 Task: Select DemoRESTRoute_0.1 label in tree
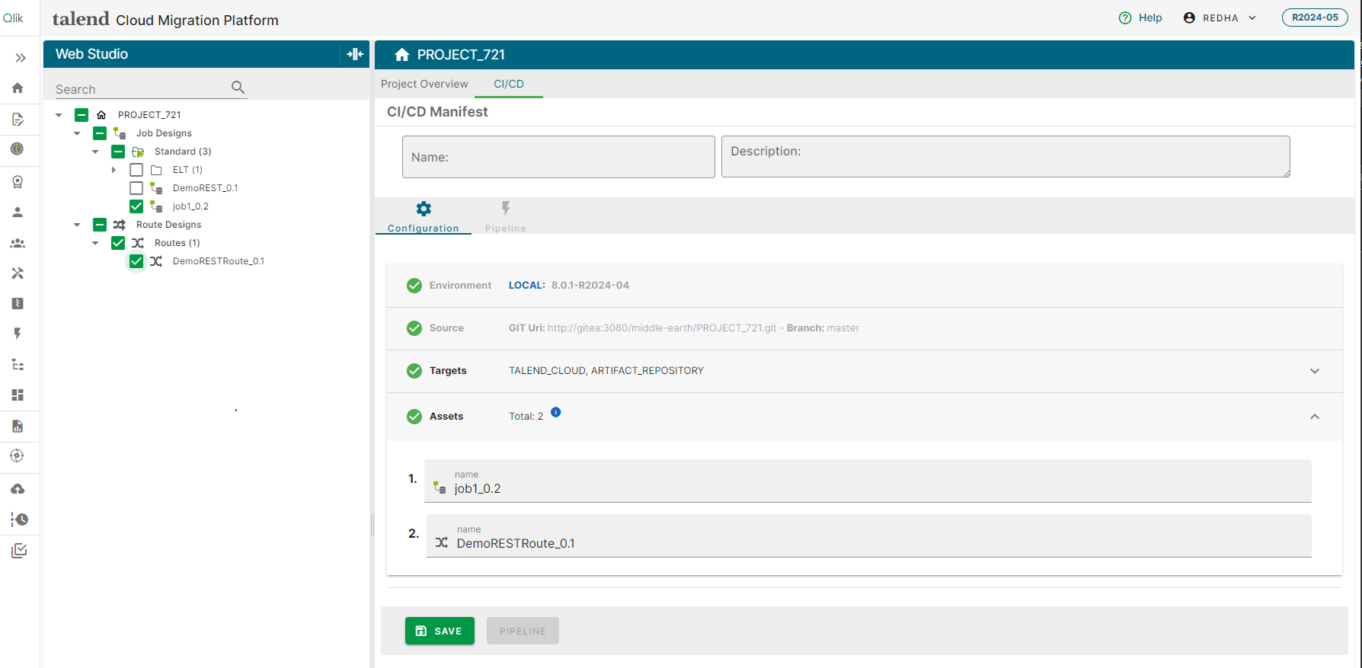click(x=219, y=261)
